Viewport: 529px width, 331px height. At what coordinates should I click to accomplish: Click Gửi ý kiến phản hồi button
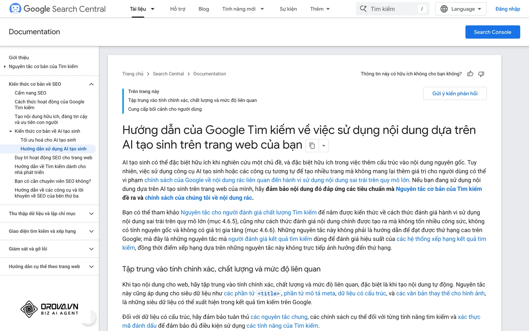click(x=455, y=93)
